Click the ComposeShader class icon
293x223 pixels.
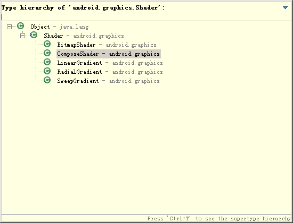tap(47, 53)
